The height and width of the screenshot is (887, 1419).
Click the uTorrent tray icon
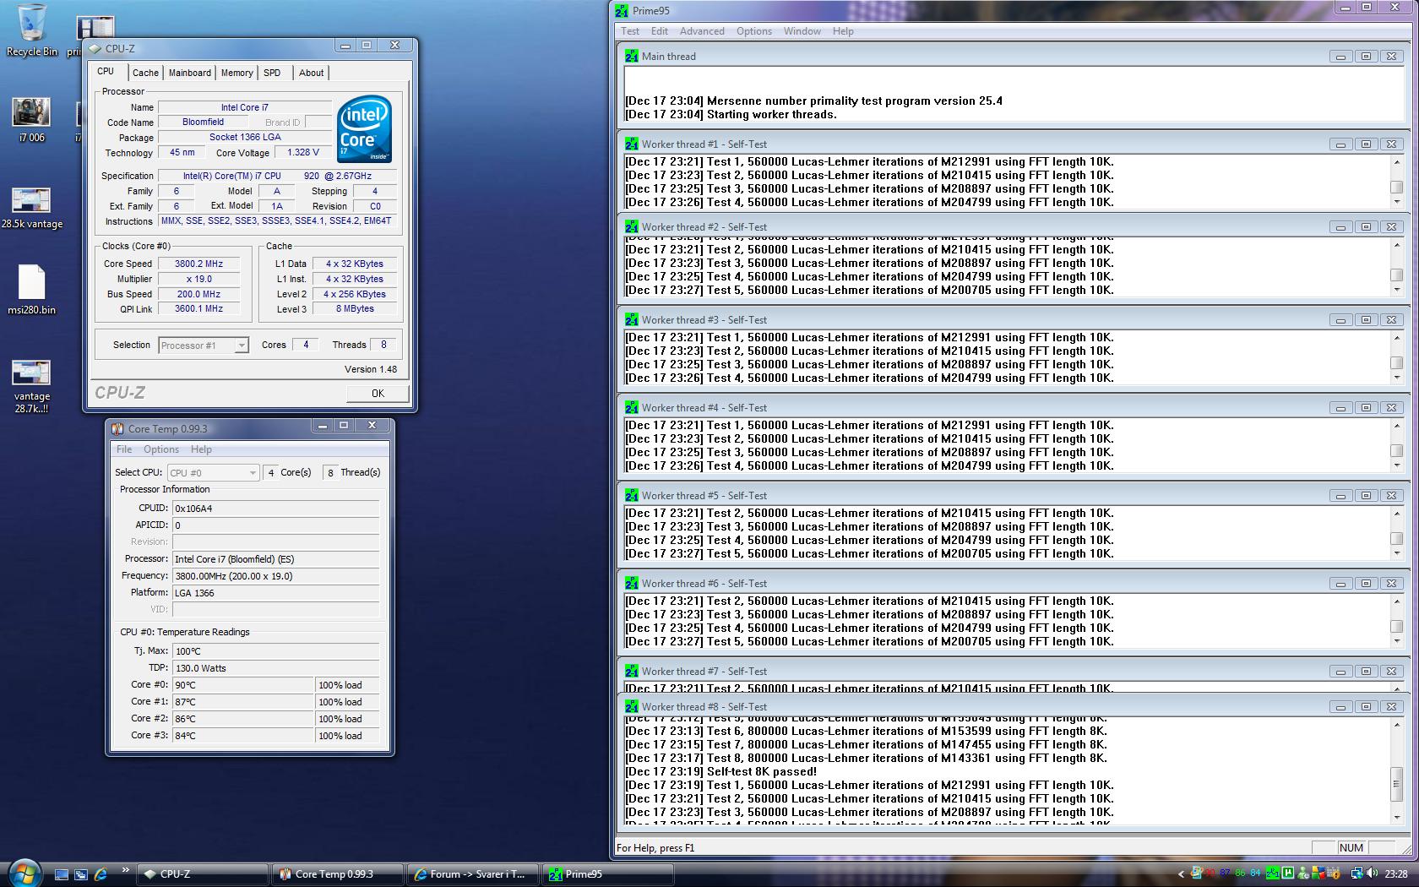tap(1288, 873)
